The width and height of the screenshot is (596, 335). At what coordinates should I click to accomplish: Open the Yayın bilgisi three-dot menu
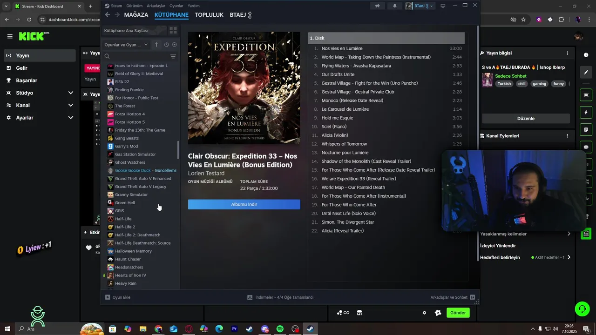pos(567,53)
